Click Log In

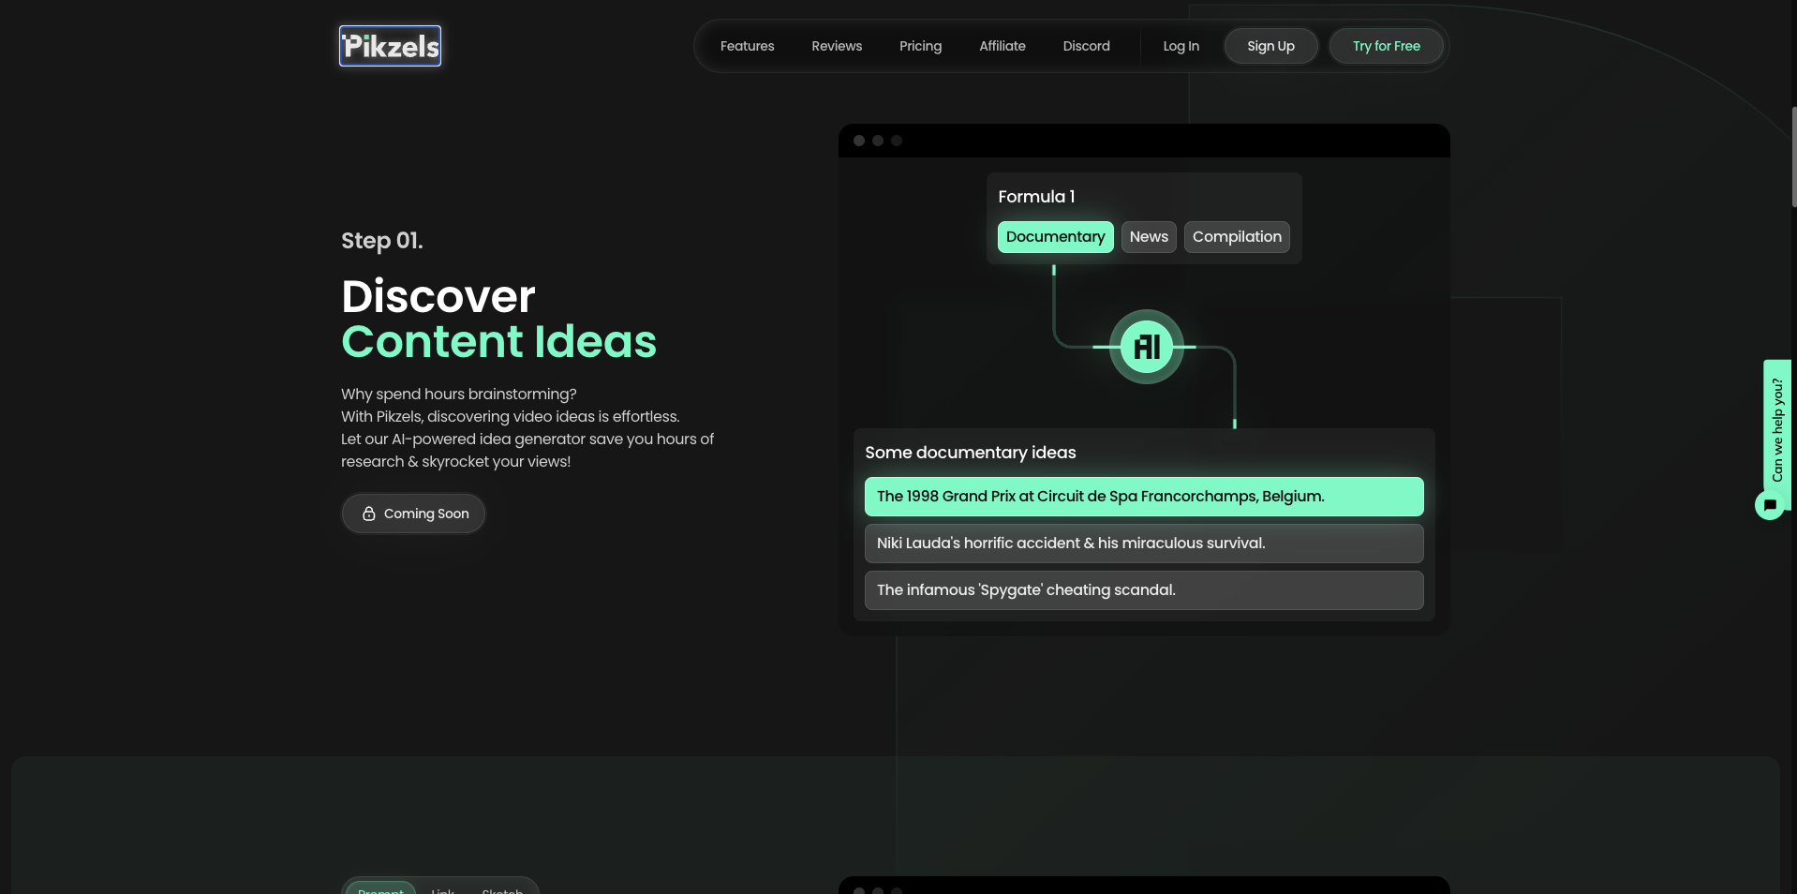(1181, 46)
